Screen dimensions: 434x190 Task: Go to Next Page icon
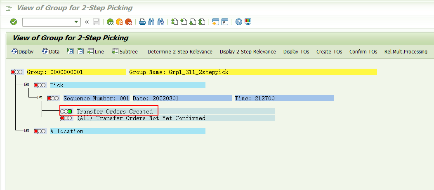coord(193,22)
